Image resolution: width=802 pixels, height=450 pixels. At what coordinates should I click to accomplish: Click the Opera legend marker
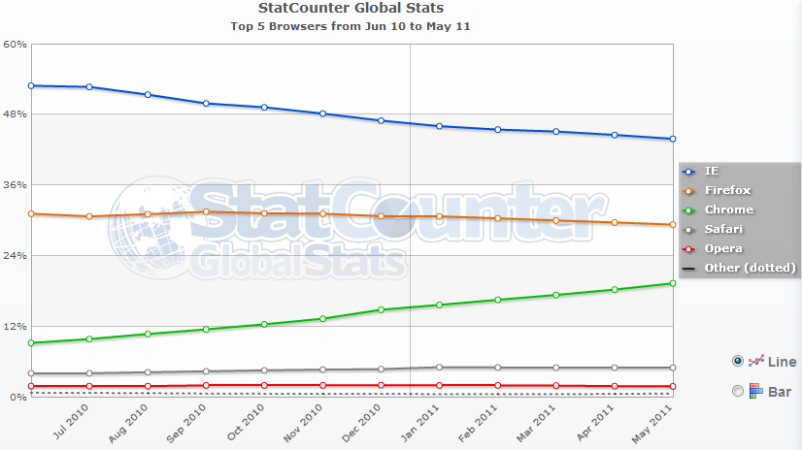coord(689,248)
